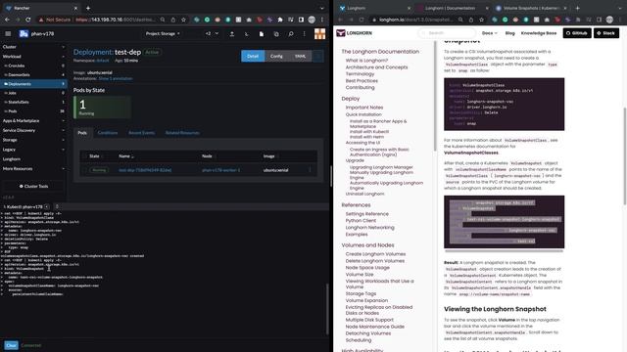Reload the Longhorn docs browser page
Viewport: 627px width, 352px height.
tap(362, 20)
